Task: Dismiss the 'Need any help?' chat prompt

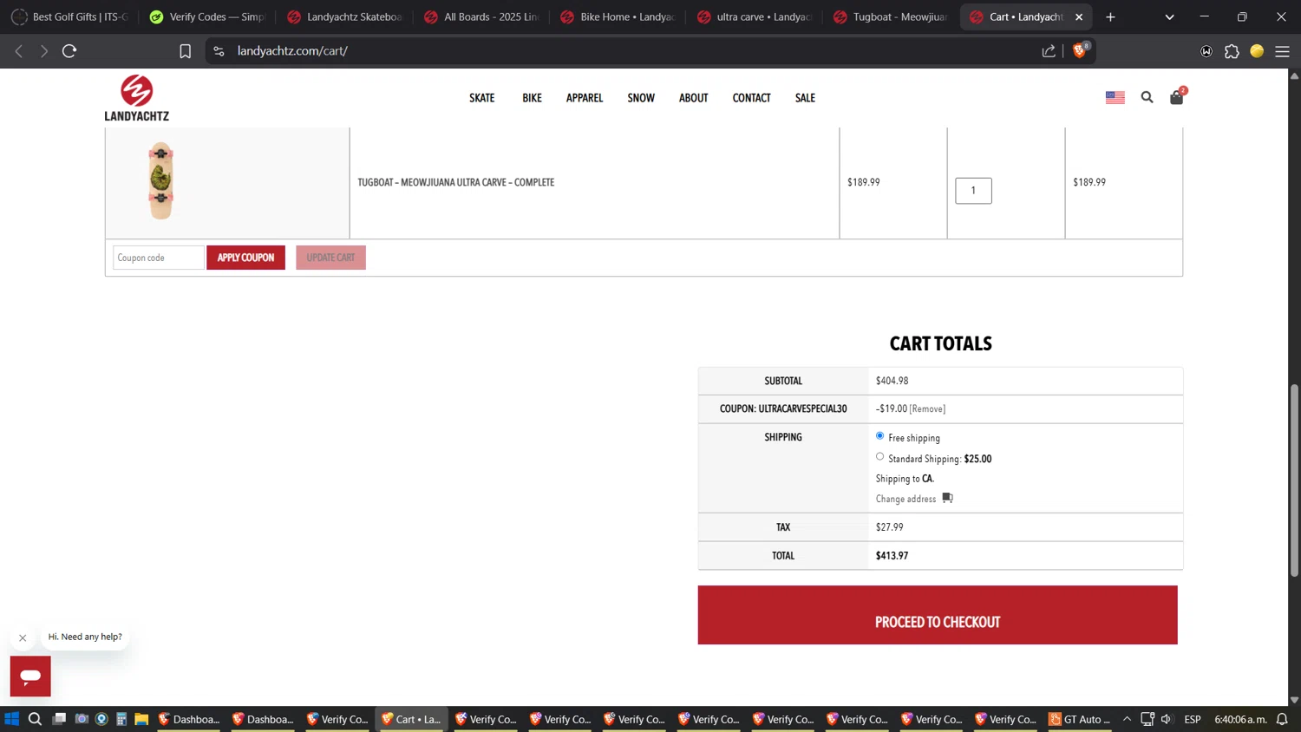Action: click(x=23, y=637)
